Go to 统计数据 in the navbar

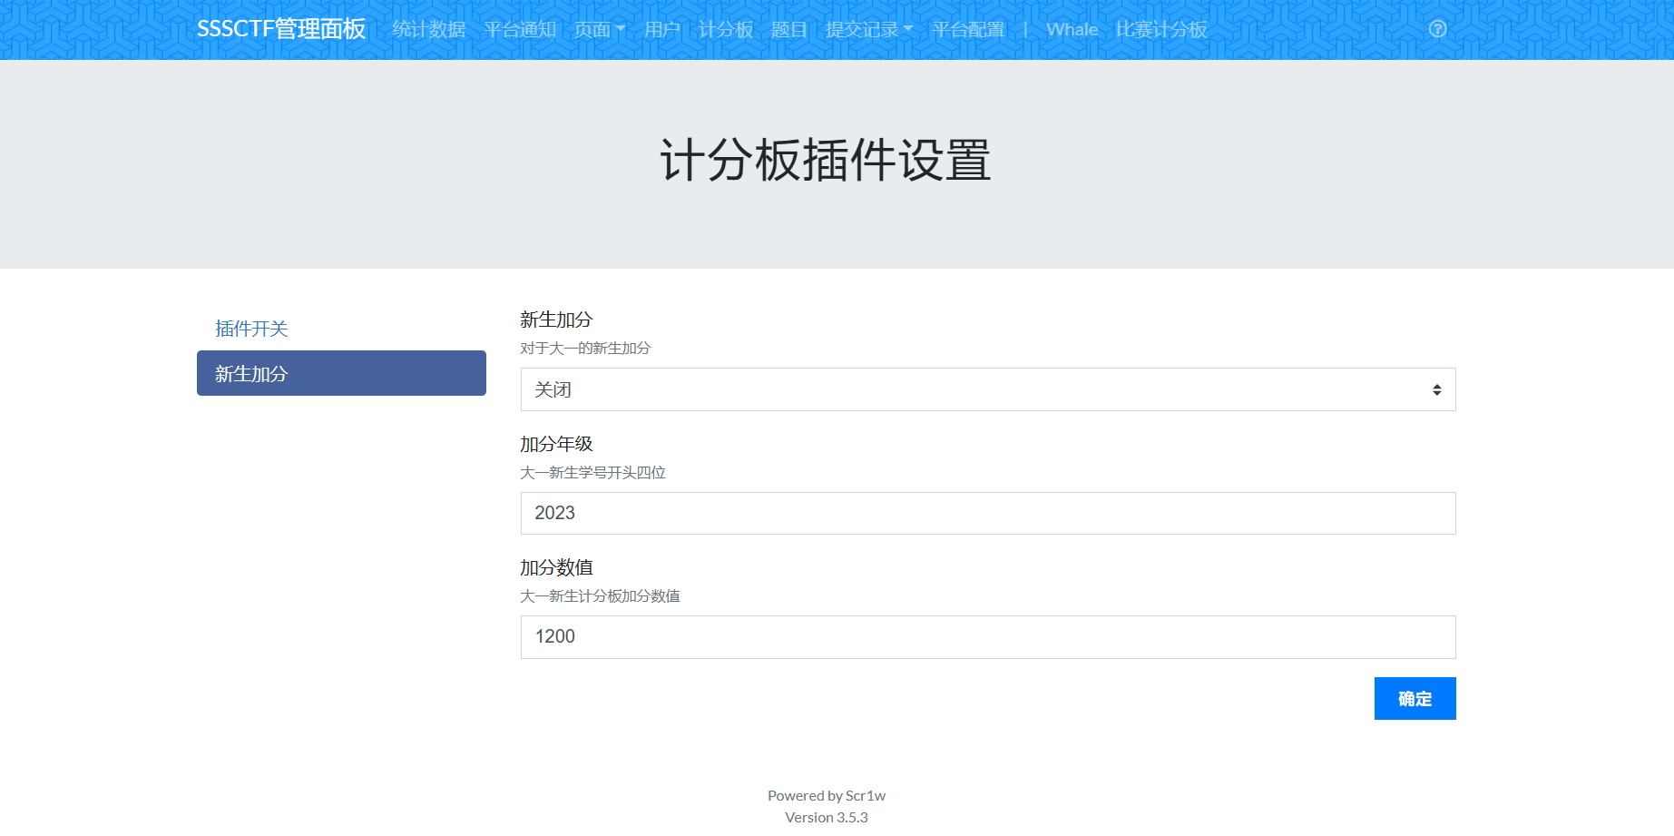(428, 30)
